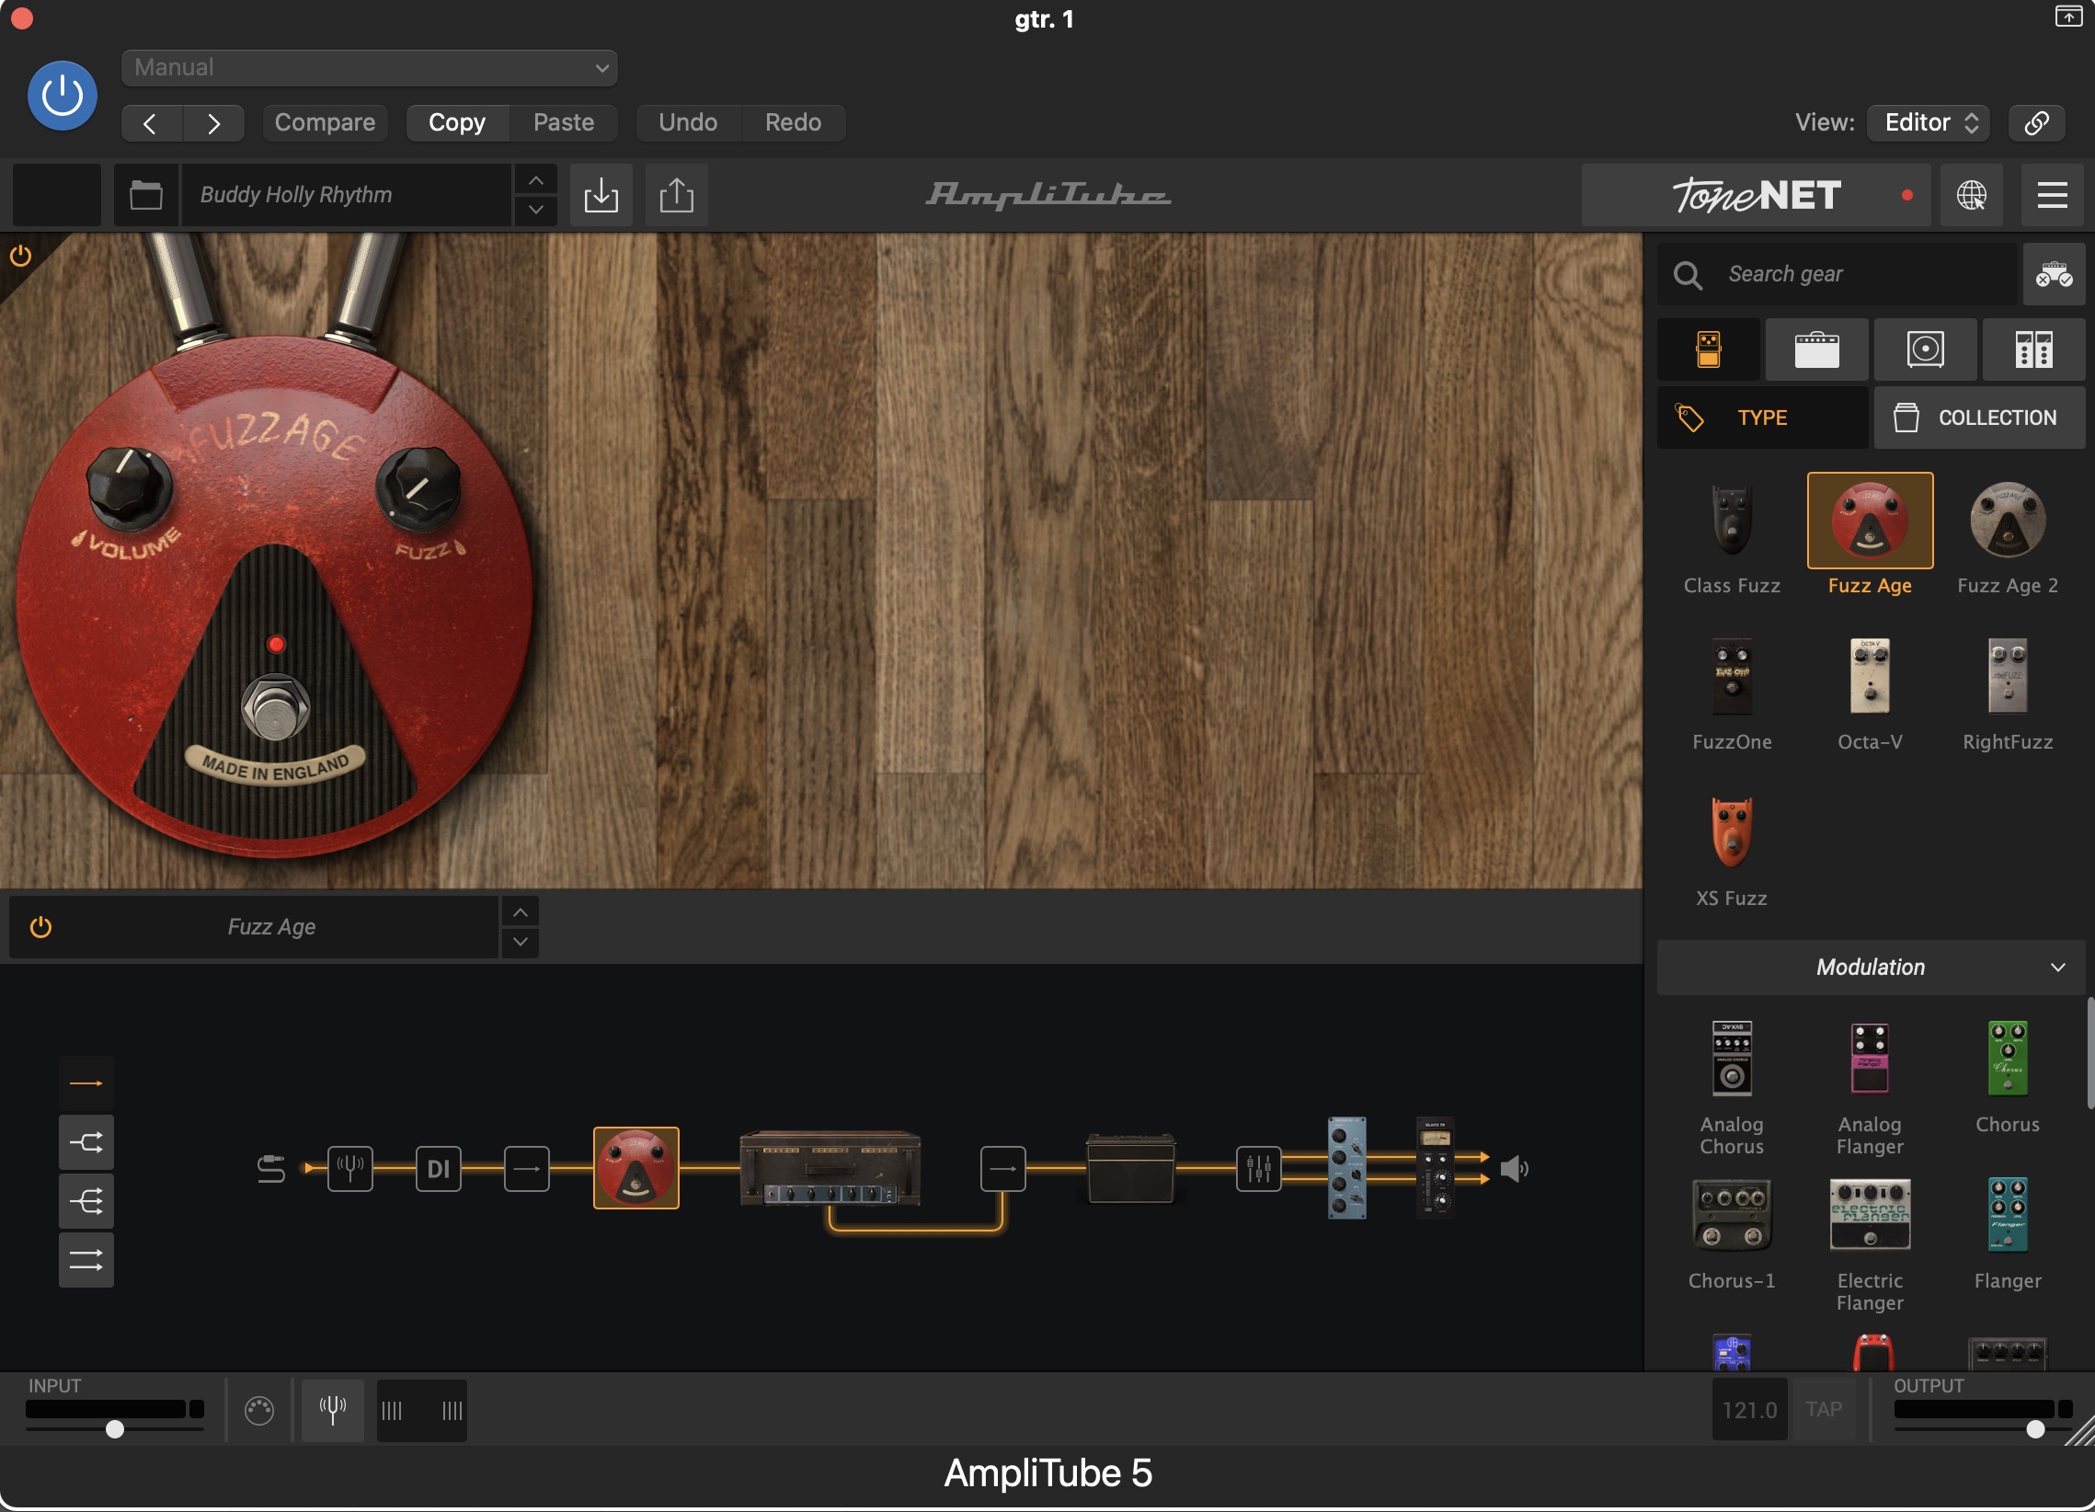This screenshot has width=2095, height=1512.
Task: Select the Amp gear tab
Action: coord(1816,350)
